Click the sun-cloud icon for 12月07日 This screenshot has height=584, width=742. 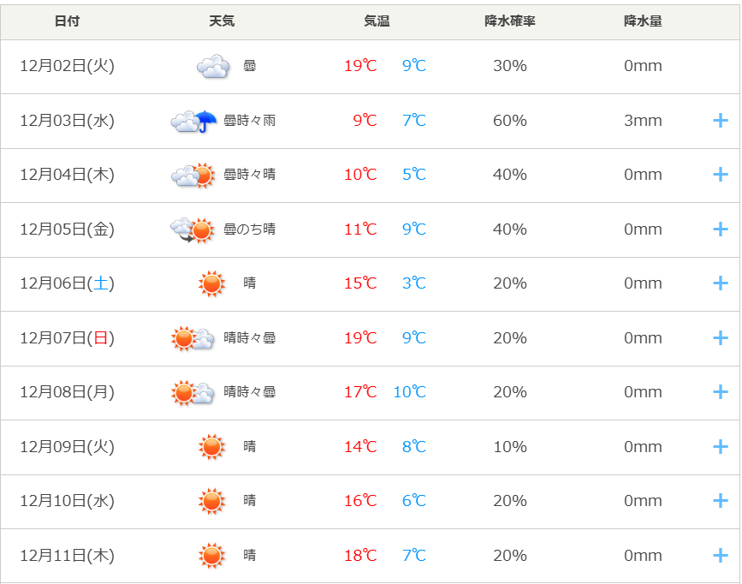(x=193, y=338)
